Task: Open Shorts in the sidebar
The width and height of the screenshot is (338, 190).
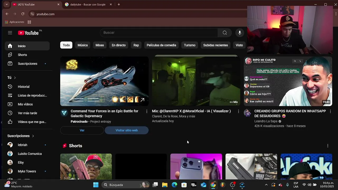Action: pyautogui.click(x=27, y=55)
